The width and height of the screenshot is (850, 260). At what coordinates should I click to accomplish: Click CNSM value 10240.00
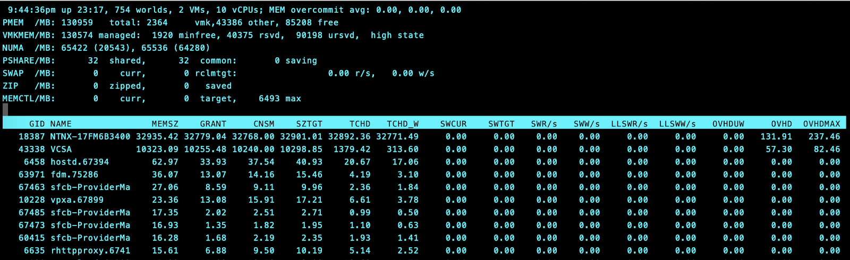pyautogui.click(x=253, y=149)
